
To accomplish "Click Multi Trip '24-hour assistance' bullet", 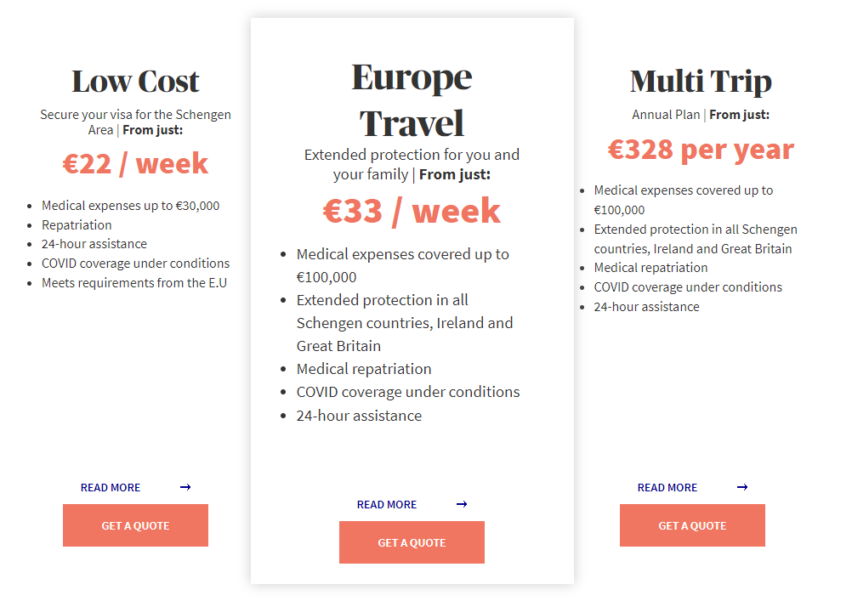I will coord(646,307).
